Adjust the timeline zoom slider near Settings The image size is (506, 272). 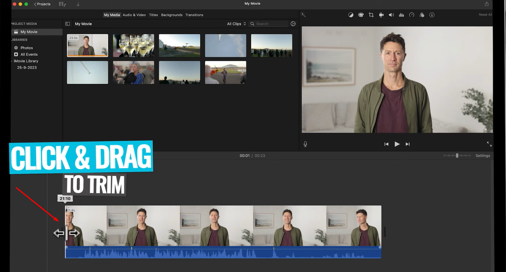click(457, 155)
